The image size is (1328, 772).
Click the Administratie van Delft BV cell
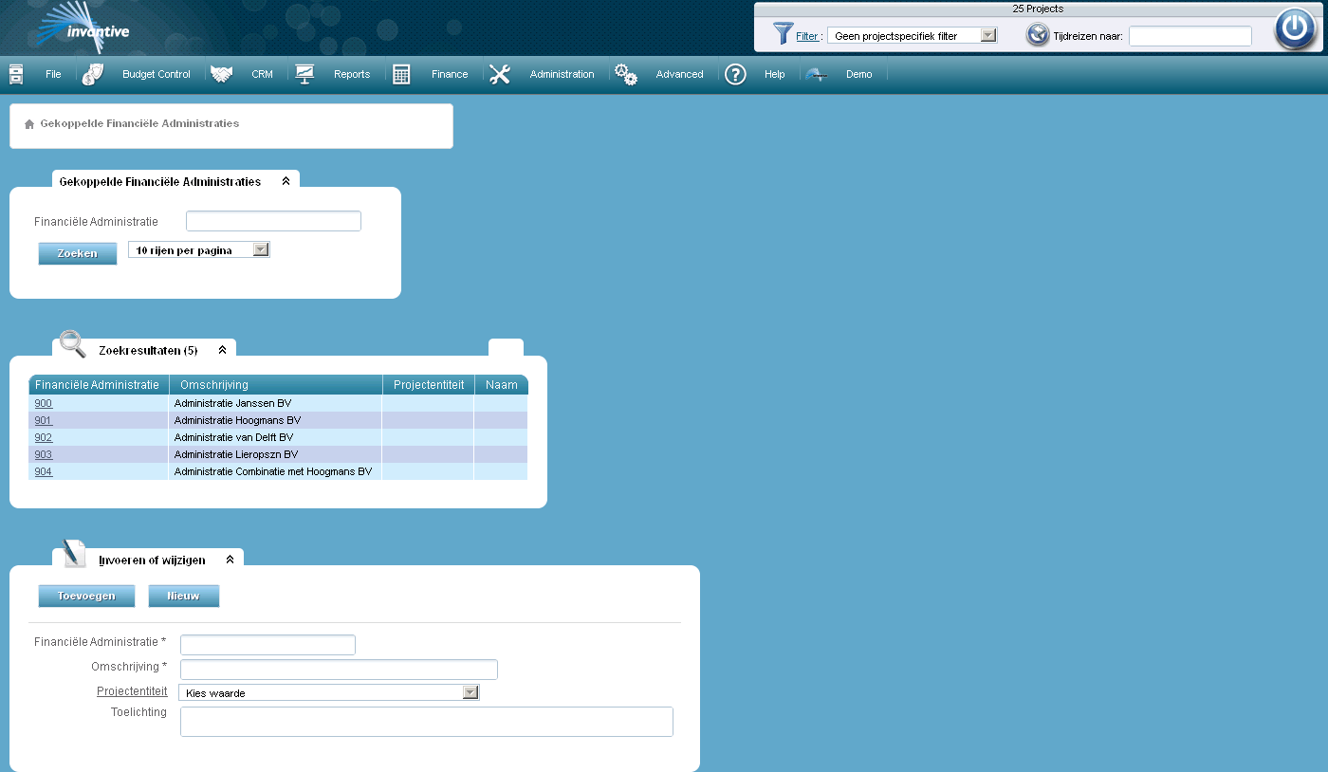[x=275, y=437]
